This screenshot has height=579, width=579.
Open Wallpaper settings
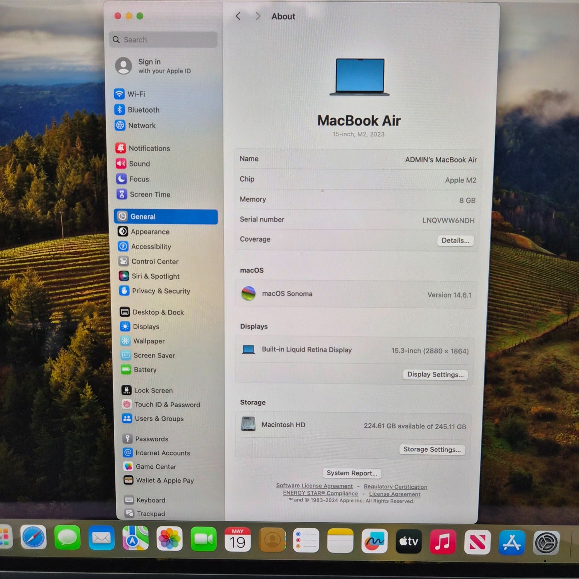pos(142,341)
